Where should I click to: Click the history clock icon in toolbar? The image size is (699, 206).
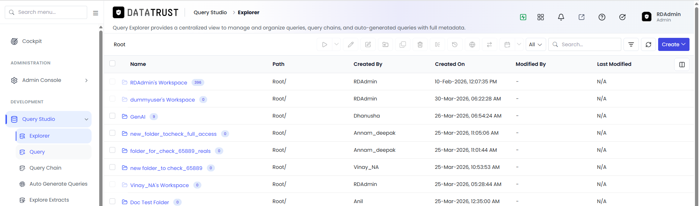[455, 44]
